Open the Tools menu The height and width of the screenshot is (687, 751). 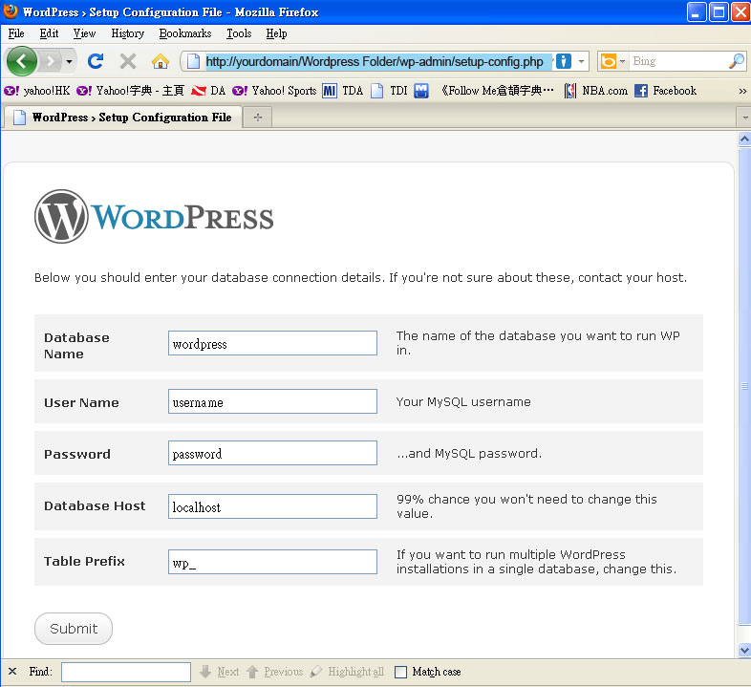click(239, 33)
